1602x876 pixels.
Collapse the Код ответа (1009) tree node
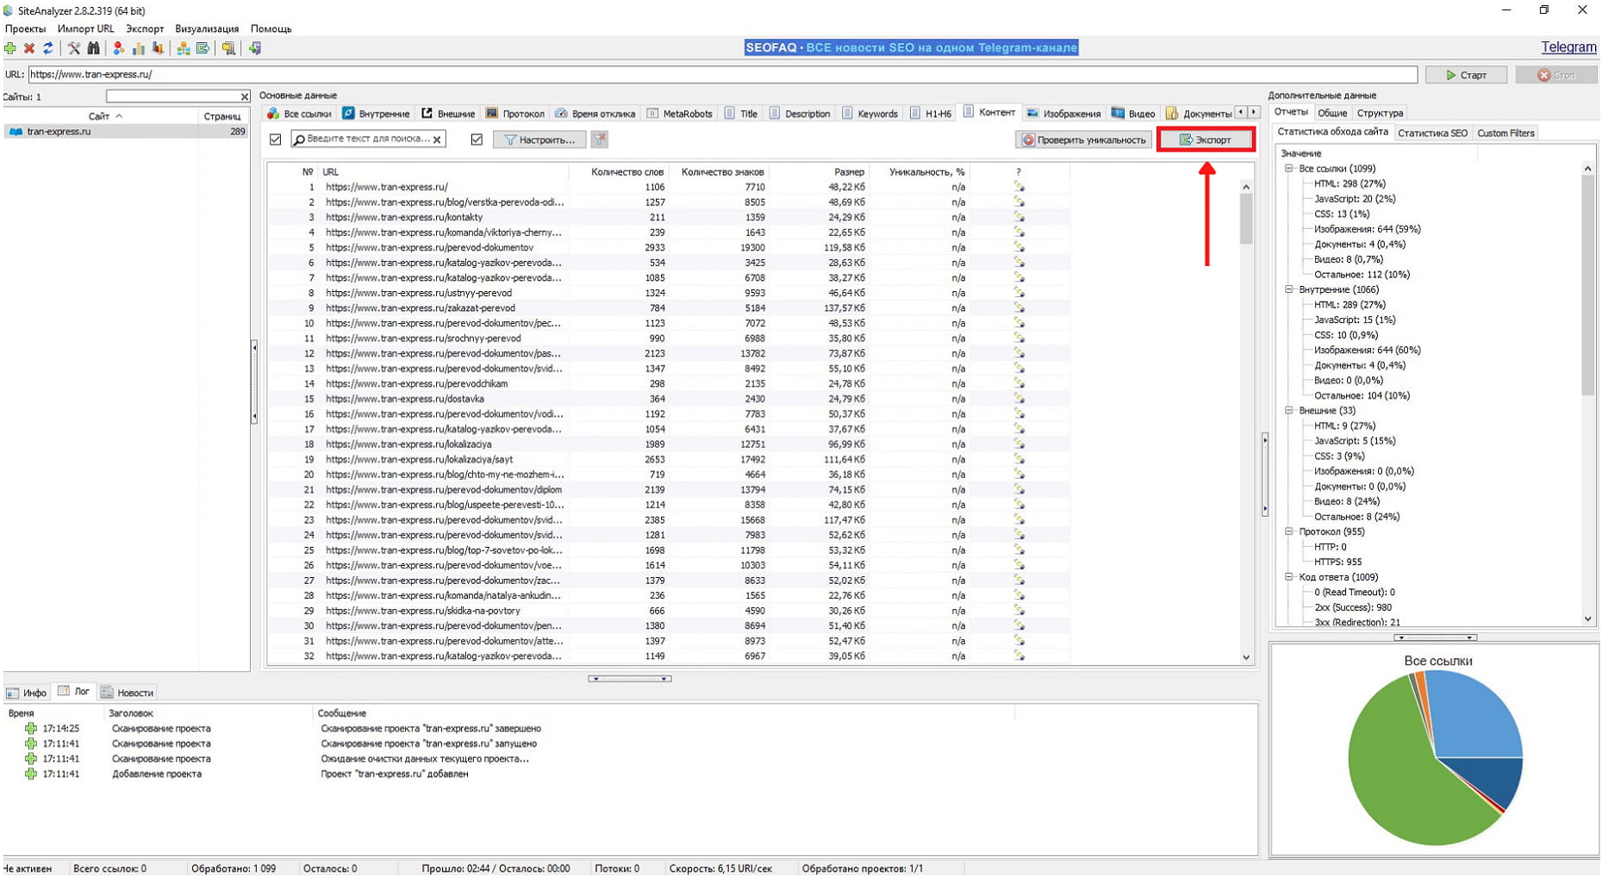point(1289,577)
